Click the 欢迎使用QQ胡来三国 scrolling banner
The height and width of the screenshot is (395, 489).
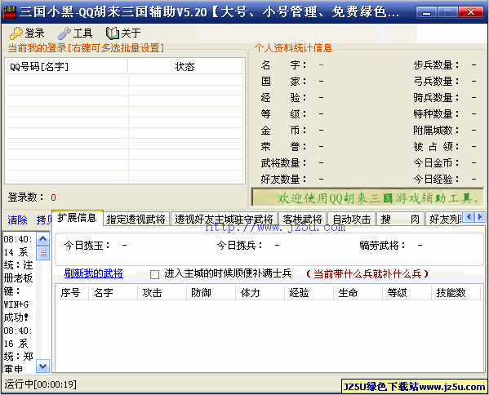point(367,197)
